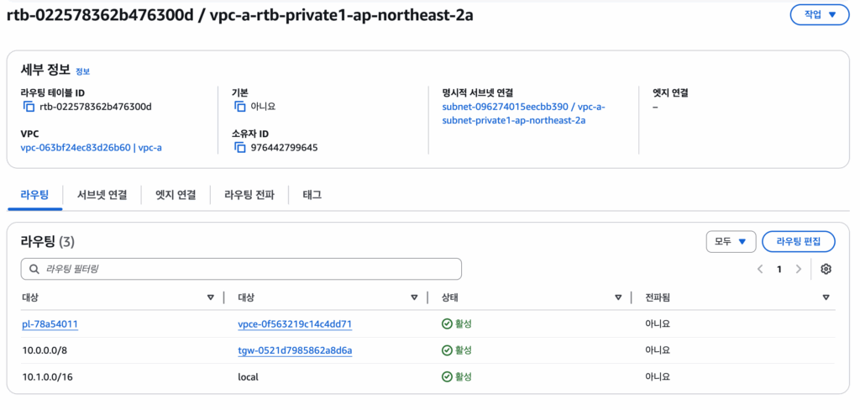Copy the 기본 value 아니요
This screenshot has height=410, width=860.
pos(239,107)
